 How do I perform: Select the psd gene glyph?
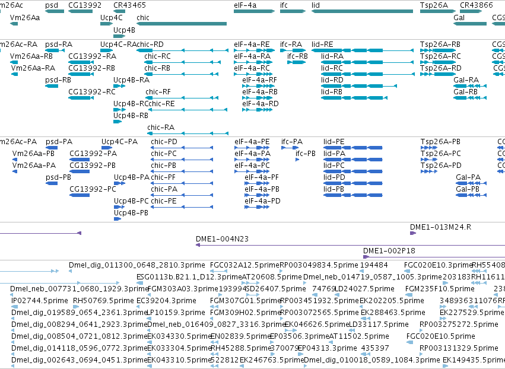click(55, 11)
